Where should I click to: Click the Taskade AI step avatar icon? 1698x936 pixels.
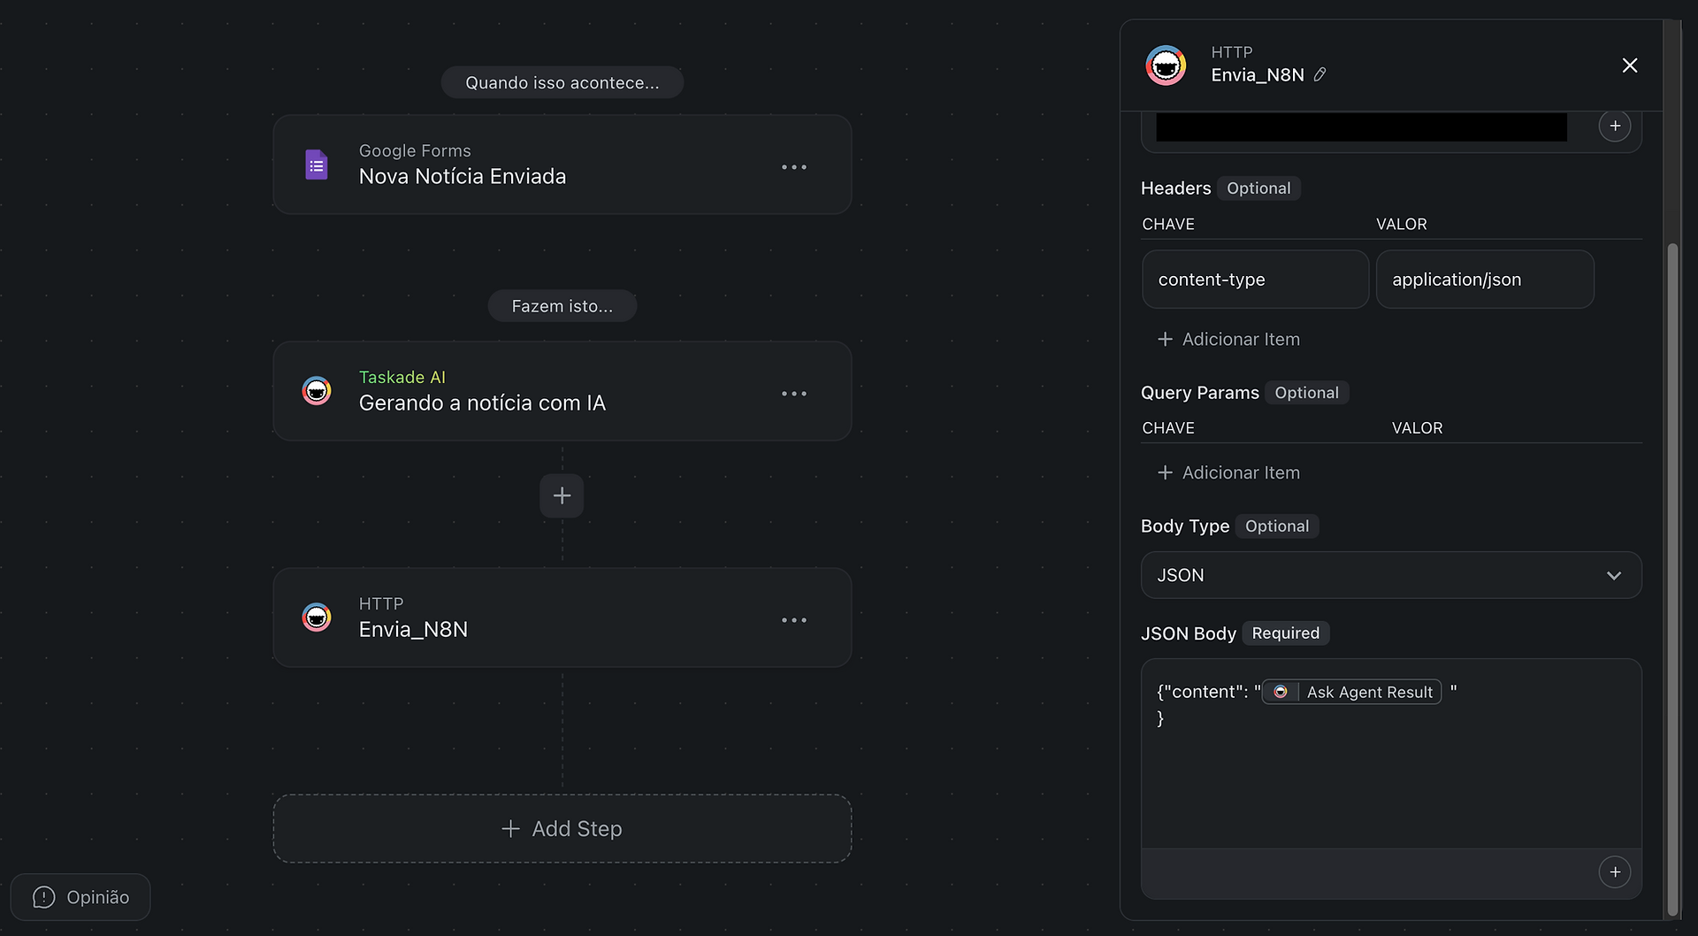[x=317, y=391]
